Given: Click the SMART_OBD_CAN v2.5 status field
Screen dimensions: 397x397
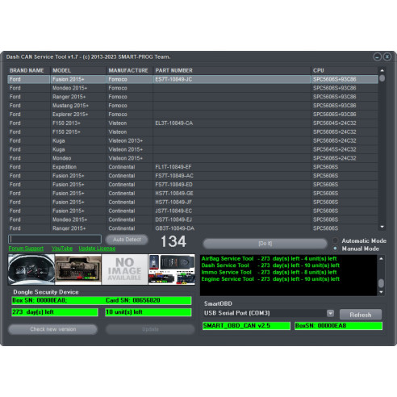Looking at the screenshot, I should pos(246,326).
